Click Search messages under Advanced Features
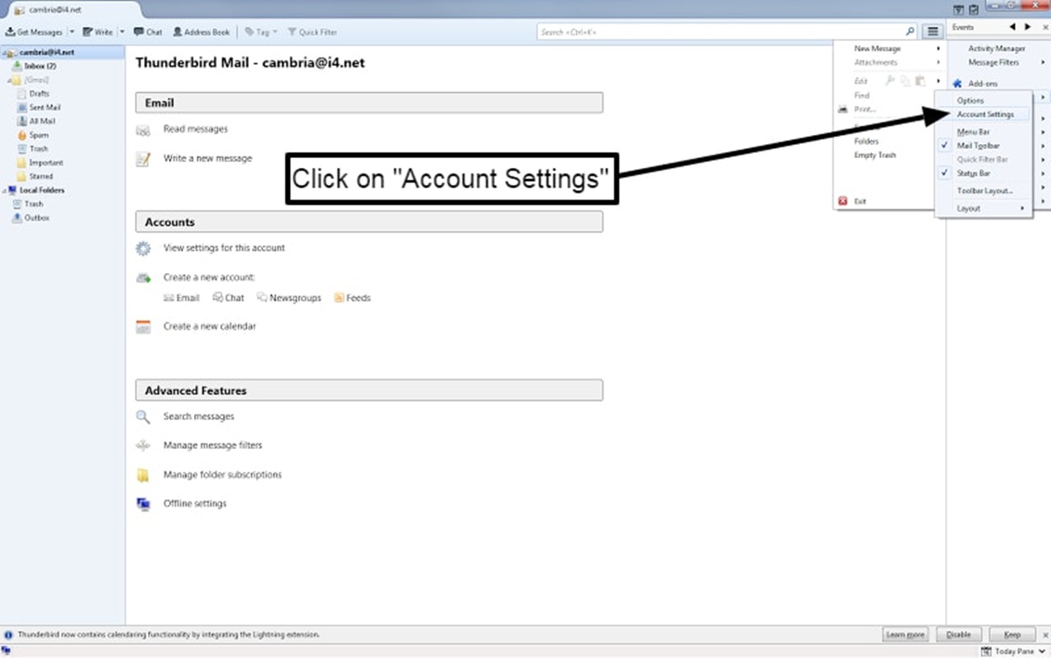The width and height of the screenshot is (1051, 658). point(198,416)
